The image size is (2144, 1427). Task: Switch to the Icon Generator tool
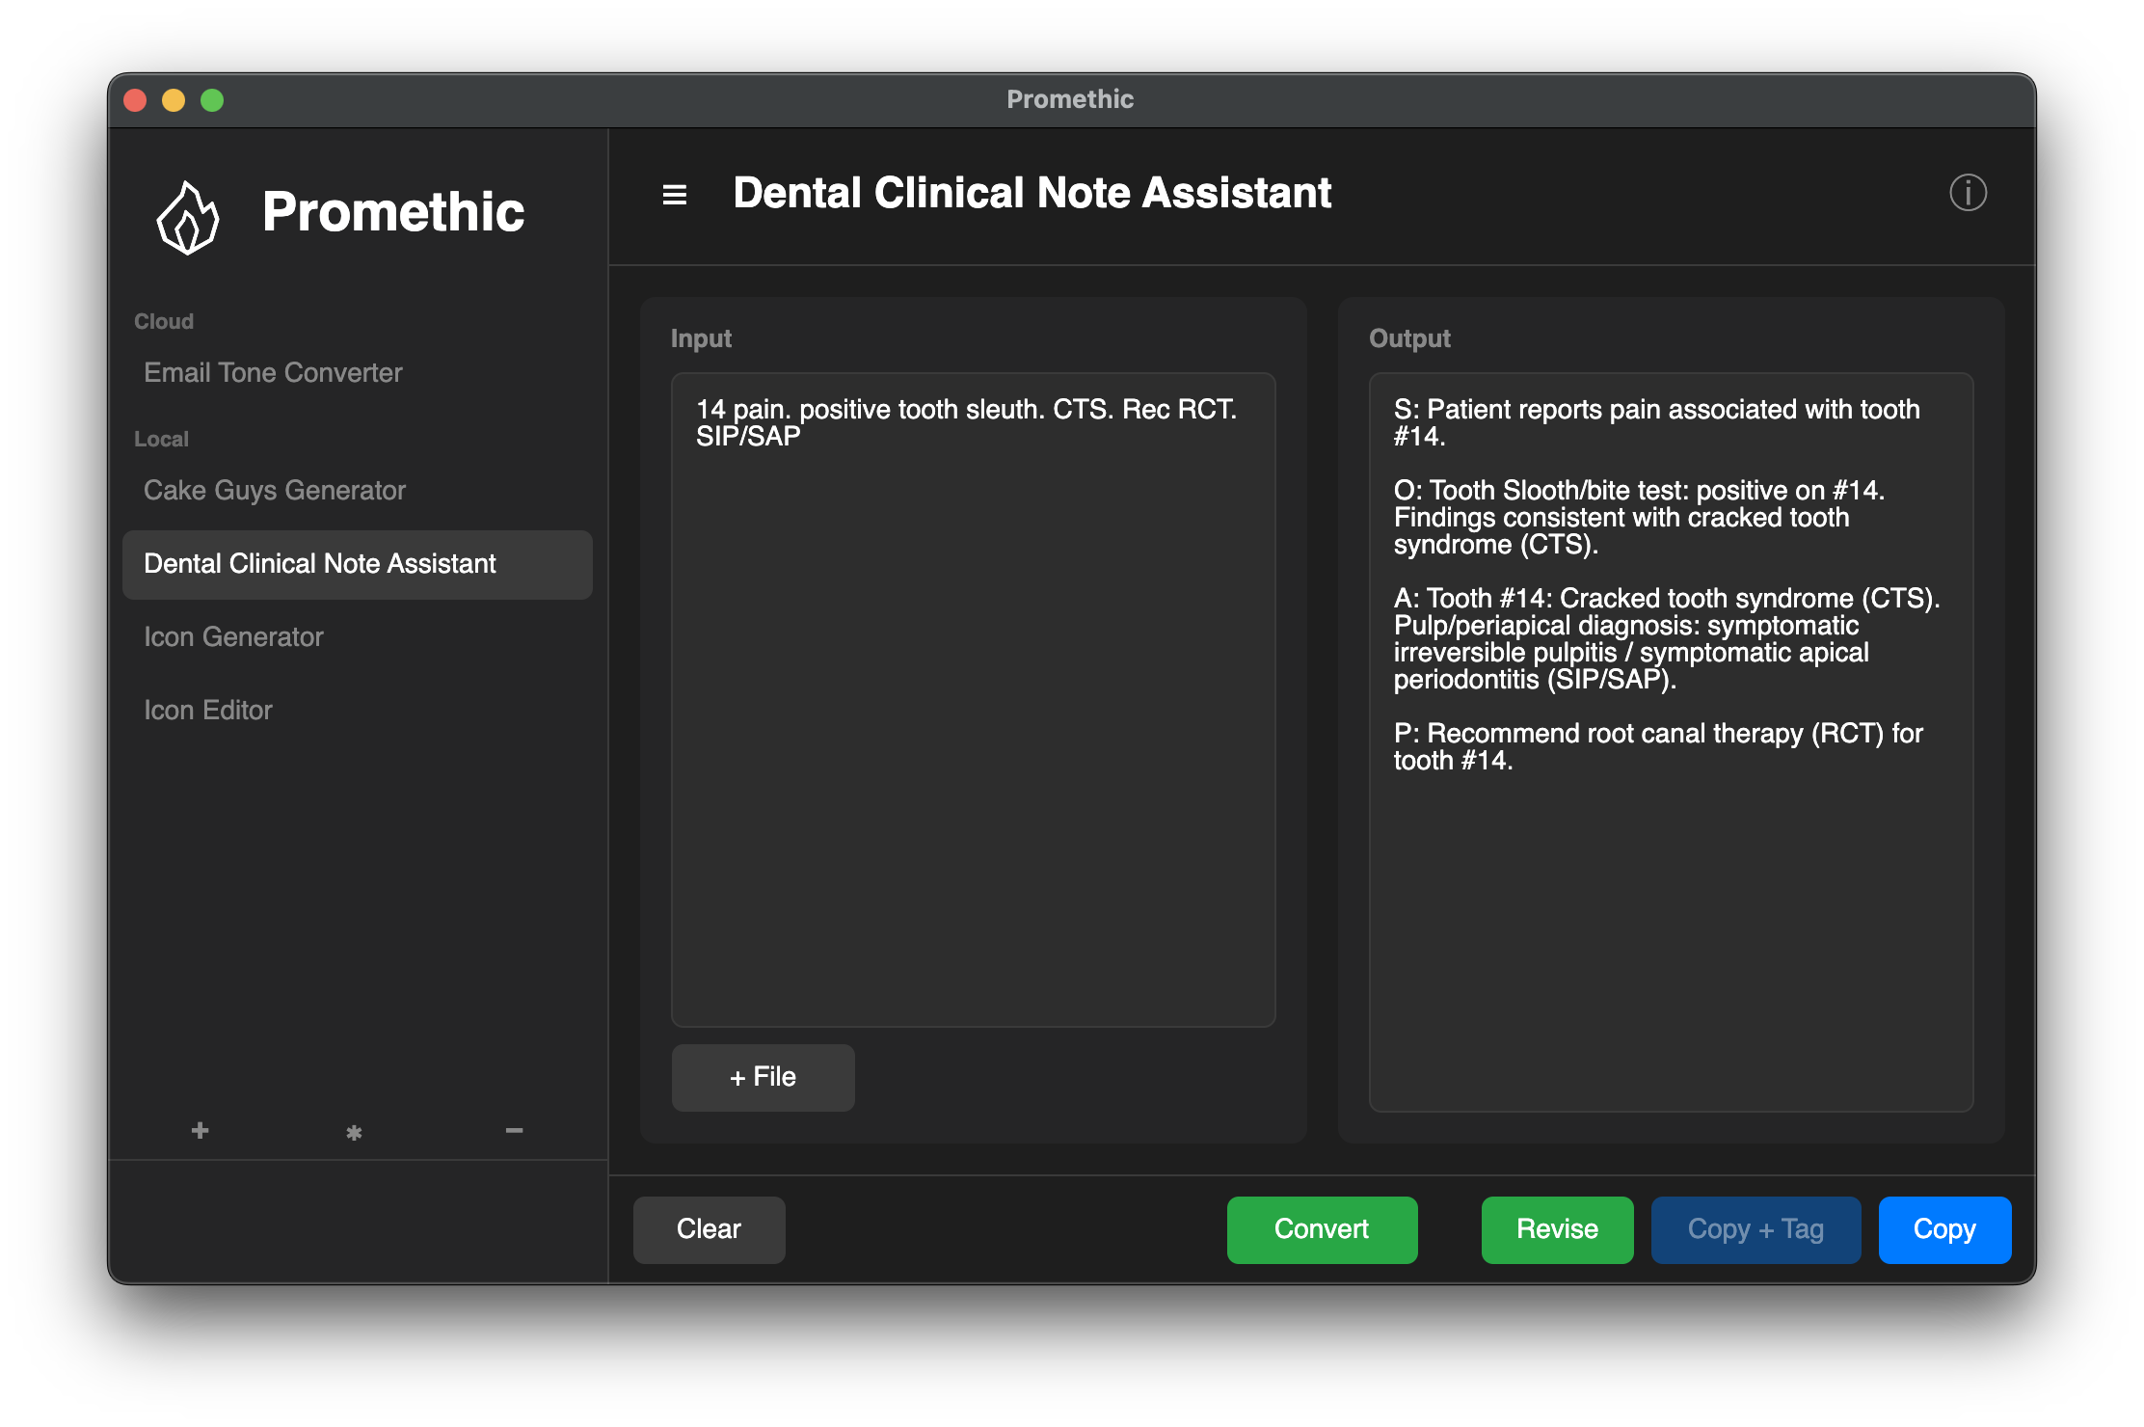233,636
